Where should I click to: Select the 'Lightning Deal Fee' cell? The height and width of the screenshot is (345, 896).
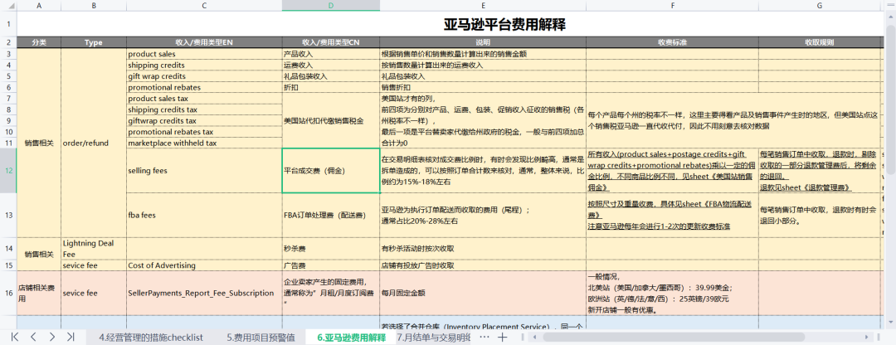point(94,249)
